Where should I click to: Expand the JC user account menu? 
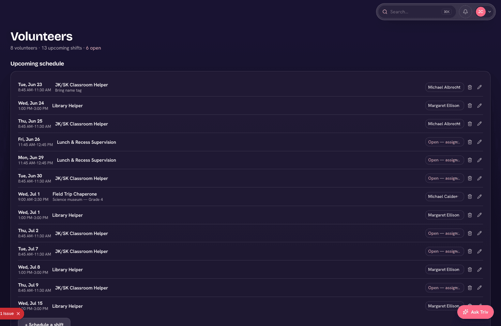[x=484, y=12]
